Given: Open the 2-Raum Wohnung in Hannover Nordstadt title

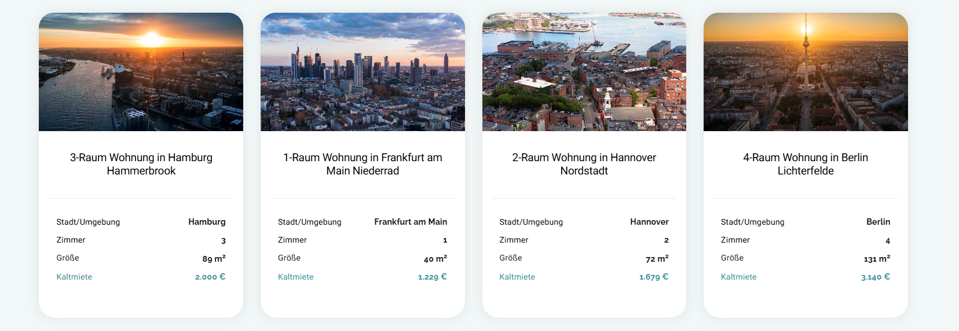Looking at the screenshot, I should tap(584, 164).
